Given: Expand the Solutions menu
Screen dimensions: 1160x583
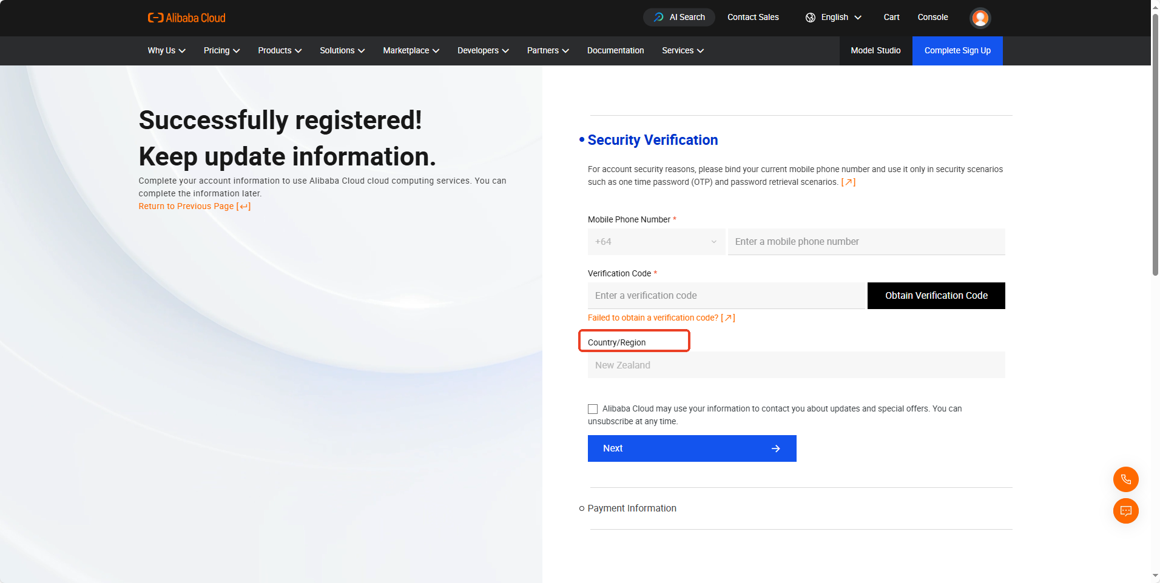Looking at the screenshot, I should pyautogui.click(x=342, y=51).
